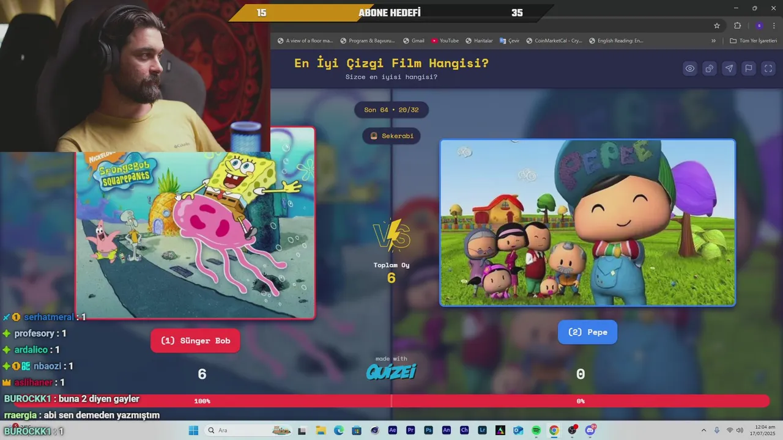Click the 'Son 64 • 20/32' round indicator
783x440 pixels.
391,110
